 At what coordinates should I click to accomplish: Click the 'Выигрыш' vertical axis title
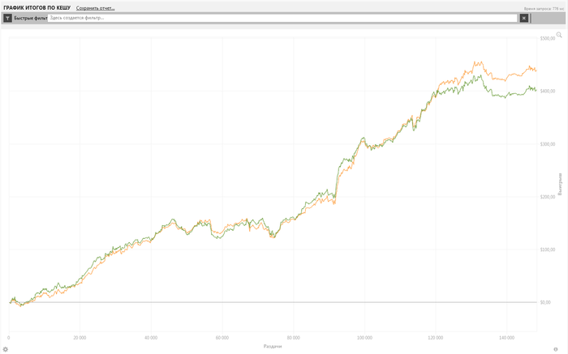(x=560, y=184)
